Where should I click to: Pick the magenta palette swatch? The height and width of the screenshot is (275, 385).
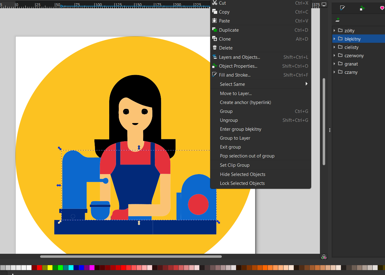point(92,268)
